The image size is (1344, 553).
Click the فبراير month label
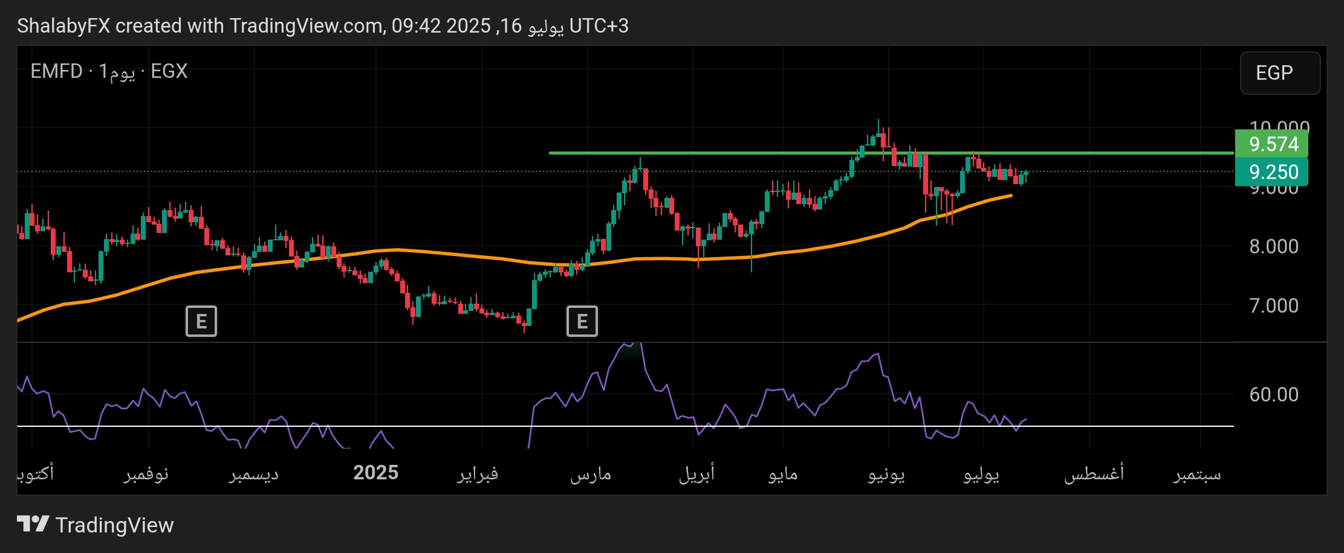pyautogui.click(x=478, y=473)
